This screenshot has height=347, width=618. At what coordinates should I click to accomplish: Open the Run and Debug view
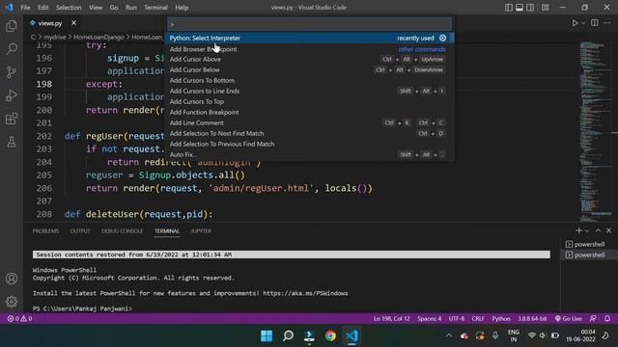click(12, 95)
